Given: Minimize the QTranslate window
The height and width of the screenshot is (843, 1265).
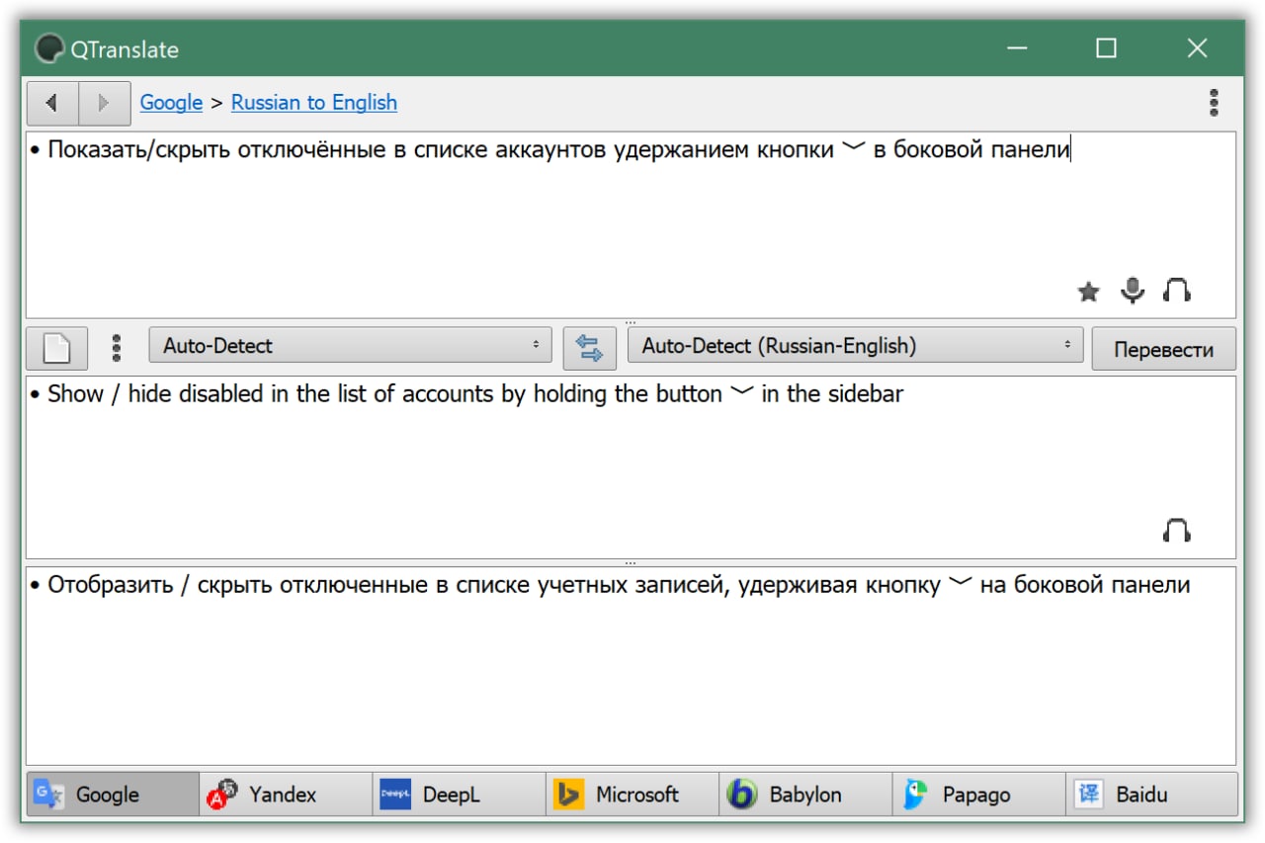Looking at the screenshot, I should click(x=1017, y=48).
